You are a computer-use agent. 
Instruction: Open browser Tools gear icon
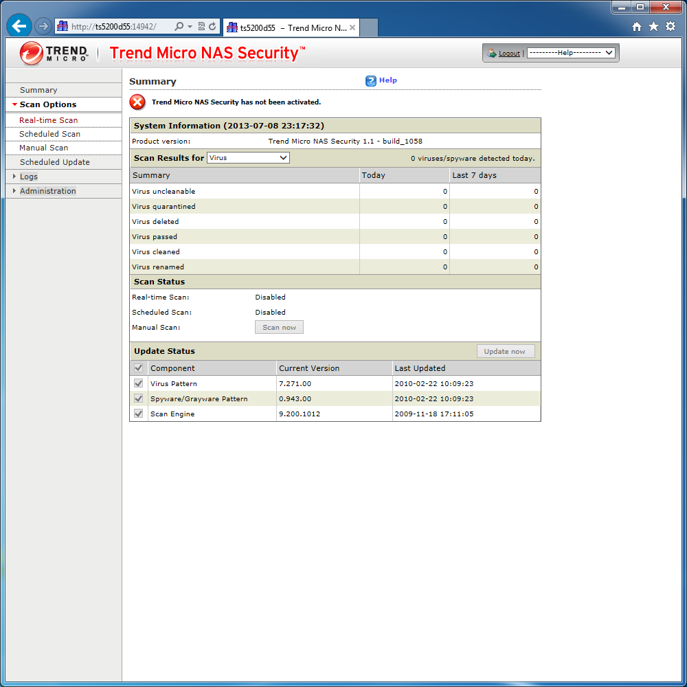(x=671, y=26)
